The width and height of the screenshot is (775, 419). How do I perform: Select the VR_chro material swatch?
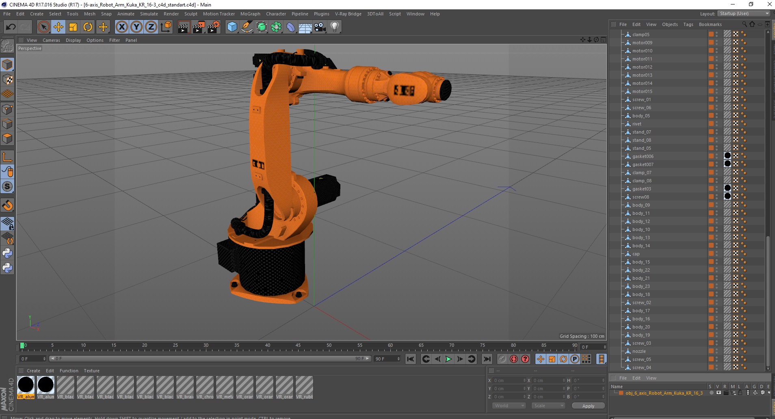(x=205, y=387)
